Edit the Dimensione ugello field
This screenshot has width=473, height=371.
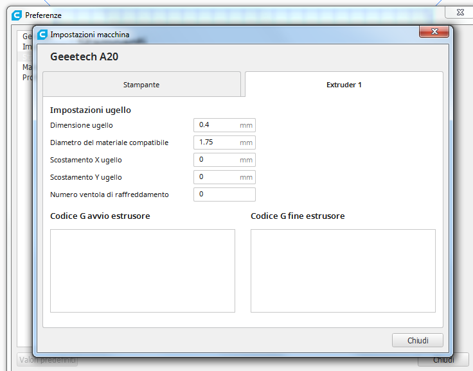(x=224, y=125)
